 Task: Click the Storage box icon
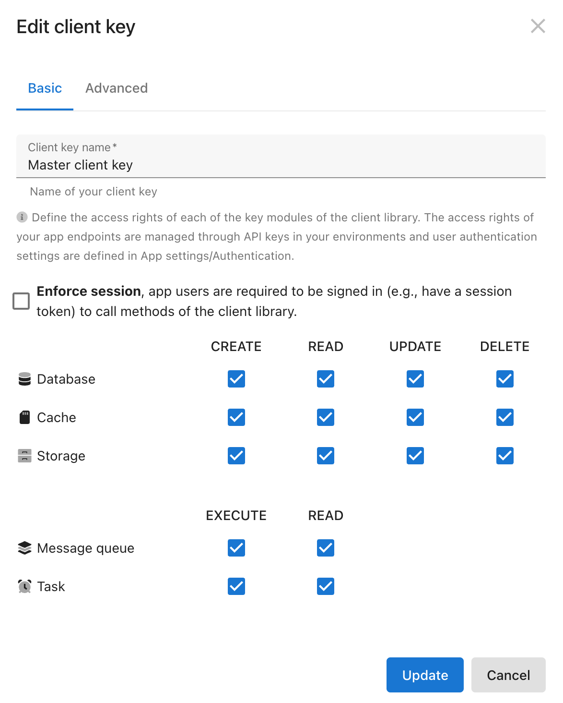[24, 456]
